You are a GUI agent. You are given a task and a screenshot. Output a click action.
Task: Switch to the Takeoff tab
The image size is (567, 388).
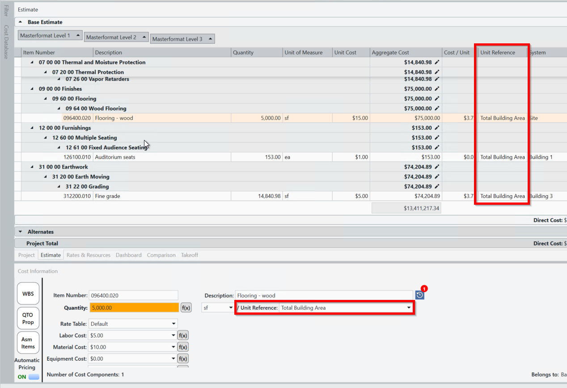point(189,255)
